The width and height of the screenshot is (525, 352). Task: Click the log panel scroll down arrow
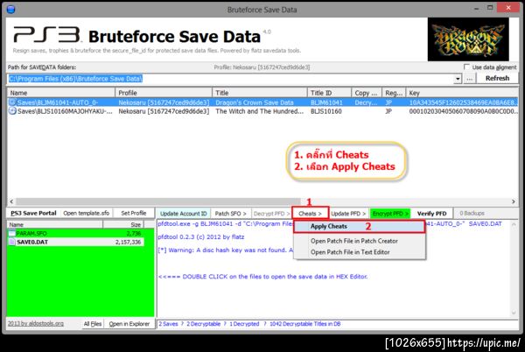(x=514, y=313)
